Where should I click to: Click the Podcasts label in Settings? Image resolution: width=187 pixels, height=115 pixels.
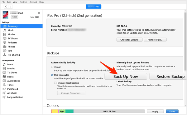(x=12, y=42)
